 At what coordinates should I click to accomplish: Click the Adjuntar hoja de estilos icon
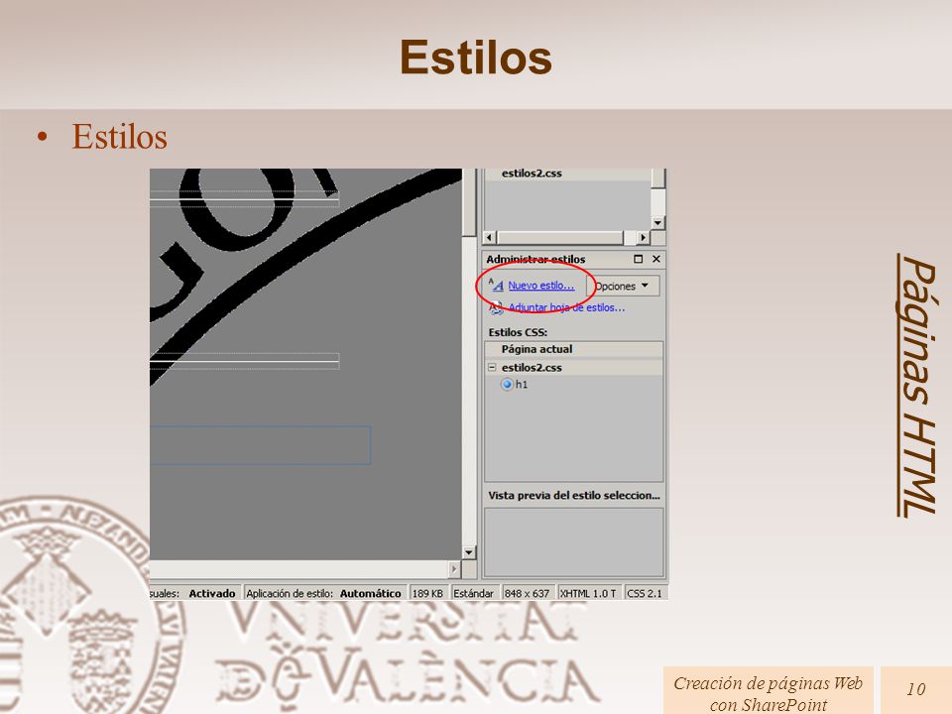(x=496, y=307)
